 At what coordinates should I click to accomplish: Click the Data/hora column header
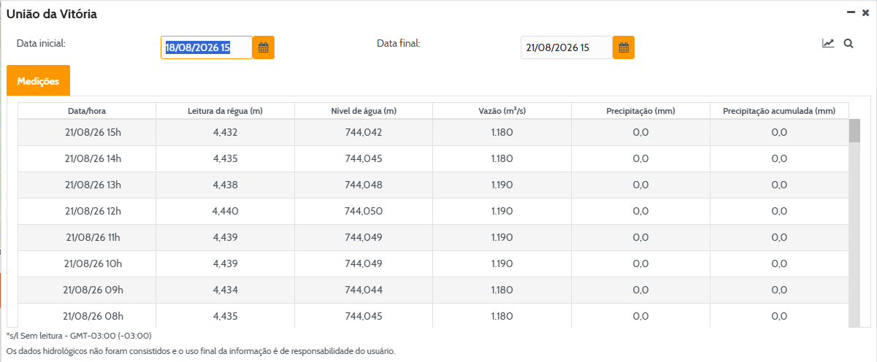(x=87, y=111)
